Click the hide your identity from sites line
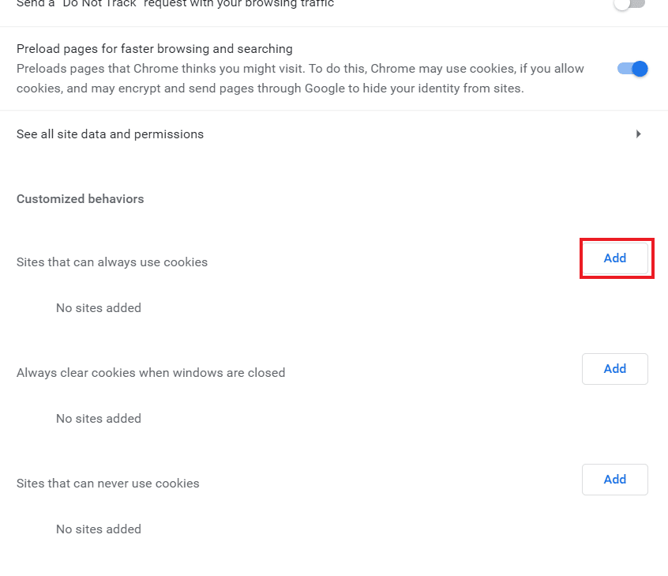 click(270, 88)
